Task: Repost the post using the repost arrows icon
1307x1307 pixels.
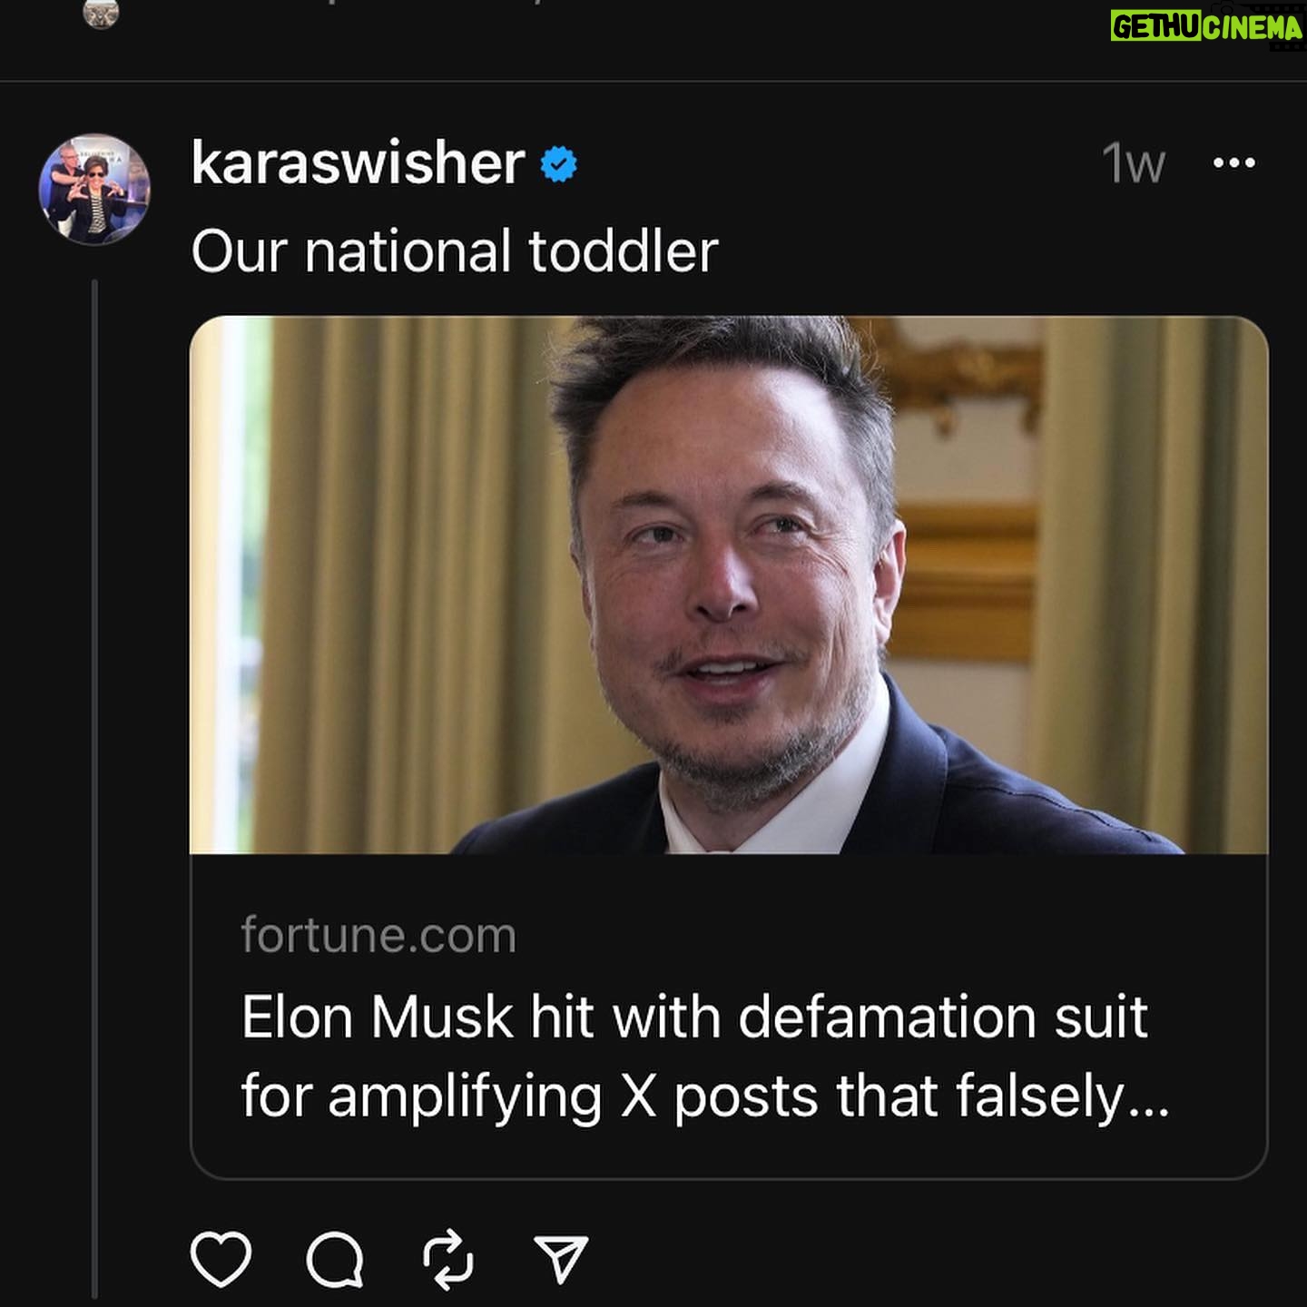Action: coord(448,1259)
